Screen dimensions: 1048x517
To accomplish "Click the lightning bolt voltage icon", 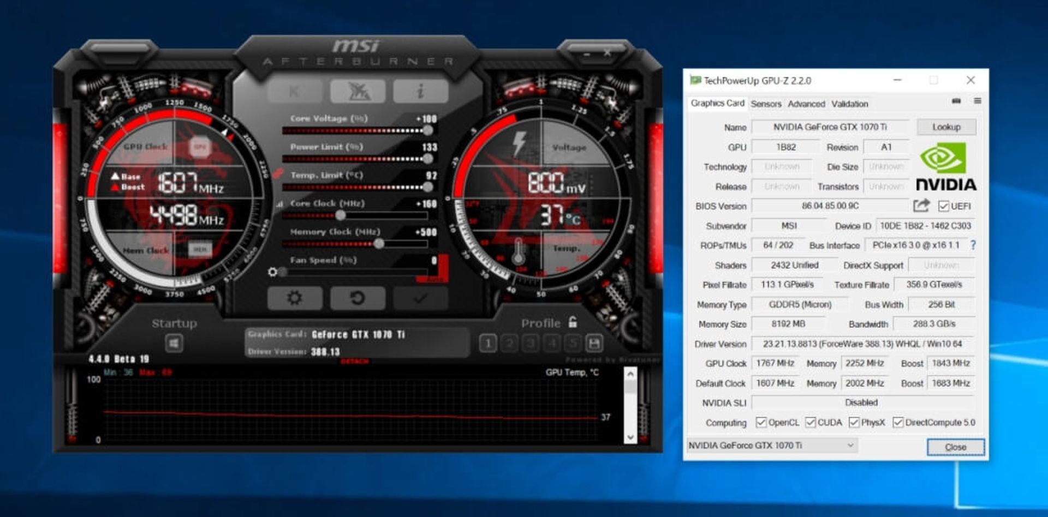I will (x=519, y=143).
